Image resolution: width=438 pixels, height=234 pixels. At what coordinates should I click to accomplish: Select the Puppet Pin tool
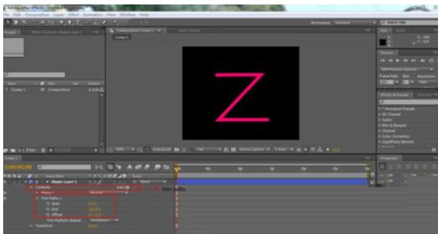[115, 22]
